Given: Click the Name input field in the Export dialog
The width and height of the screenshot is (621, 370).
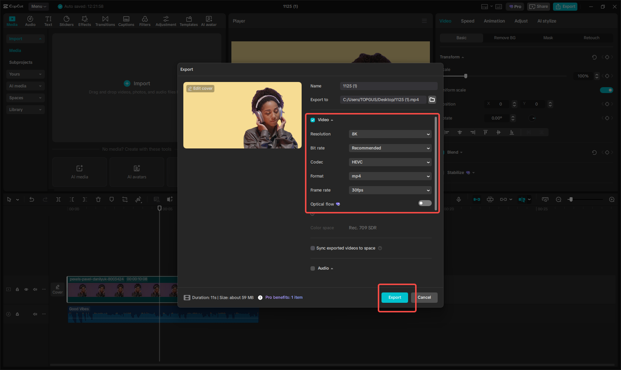Looking at the screenshot, I should [388, 86].
